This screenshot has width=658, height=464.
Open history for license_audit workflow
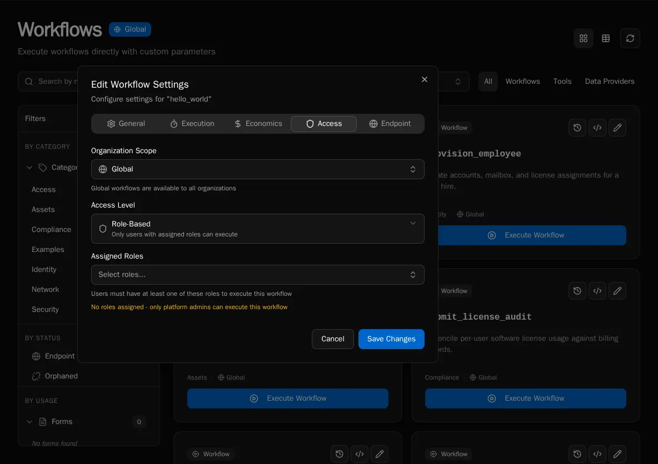[x=577, y=291]
